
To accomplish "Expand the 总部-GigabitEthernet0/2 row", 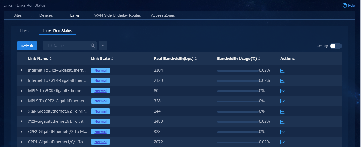I will point(22,111).
